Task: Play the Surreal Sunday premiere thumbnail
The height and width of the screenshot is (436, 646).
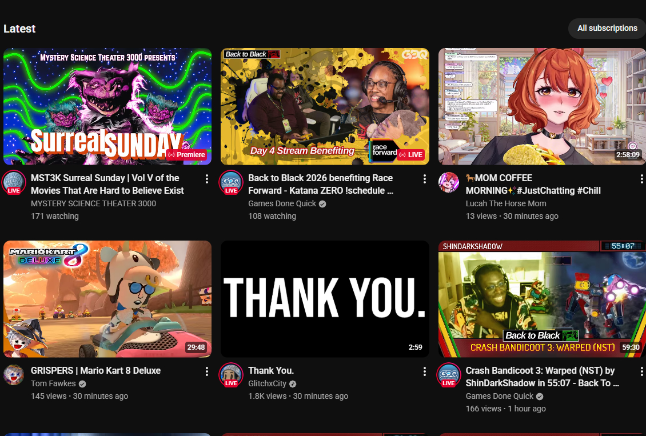Action: [107, 106]
